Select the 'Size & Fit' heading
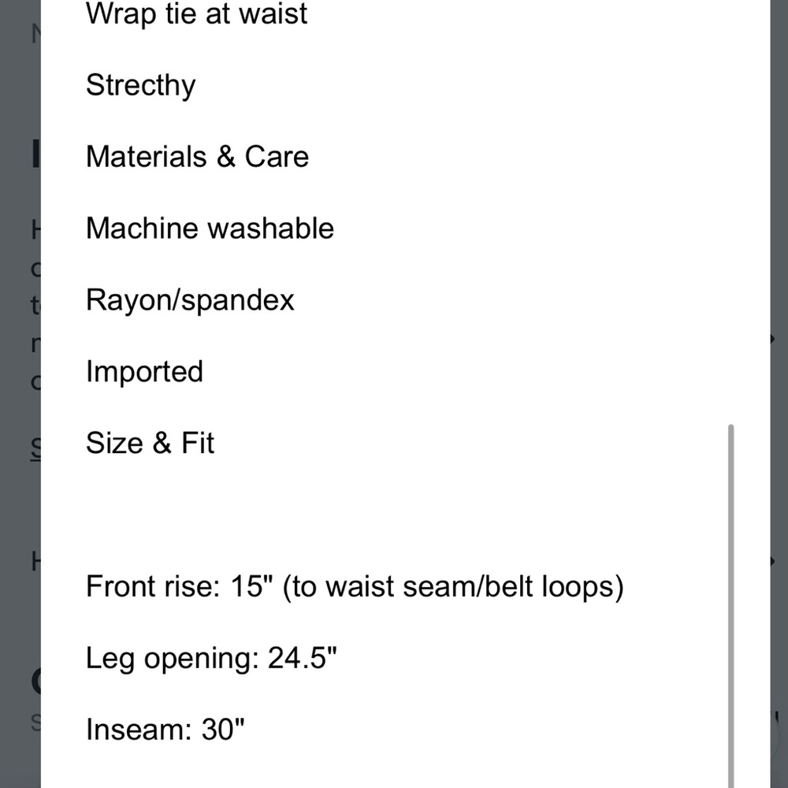This screenshot has width=788, height=788. (150, 443)
